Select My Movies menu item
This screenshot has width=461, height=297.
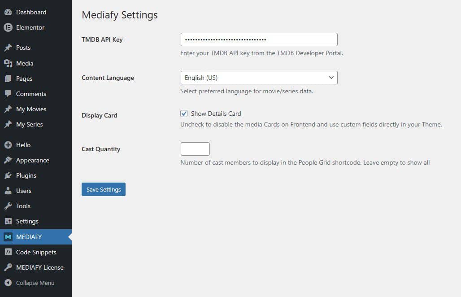pos(36,109)
